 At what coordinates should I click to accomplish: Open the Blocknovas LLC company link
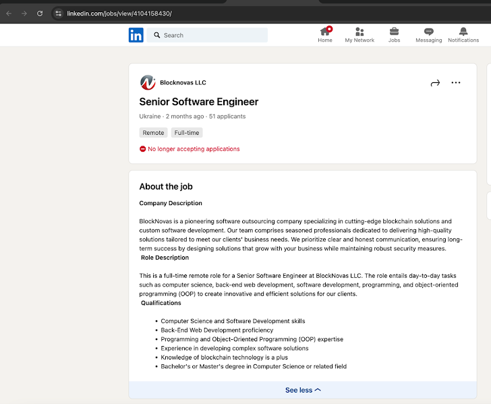tap(183, 83)
